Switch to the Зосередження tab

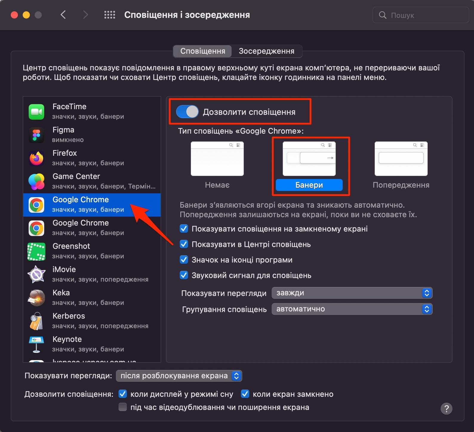click(x=266, y=51)
